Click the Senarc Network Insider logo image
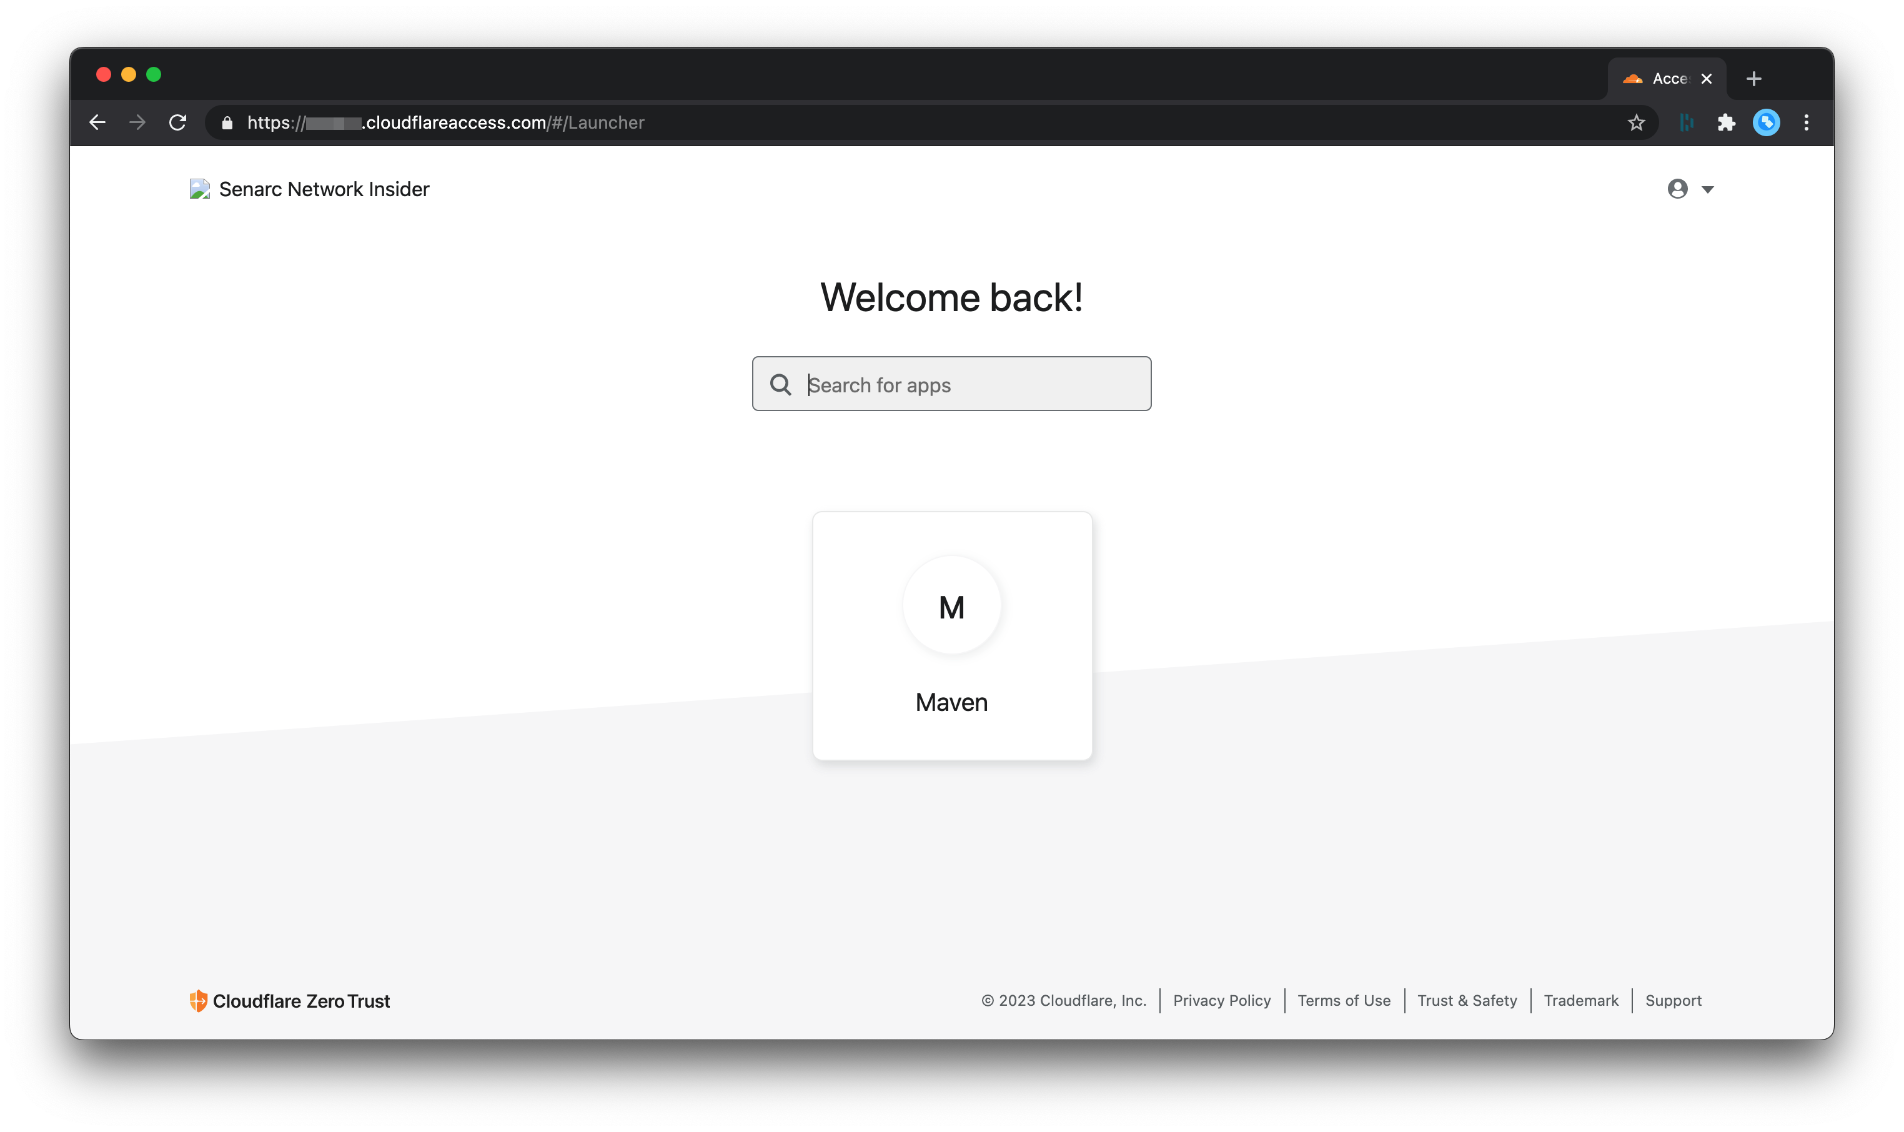Screen dimensions: 1904x1132 (x=200, y=189)
